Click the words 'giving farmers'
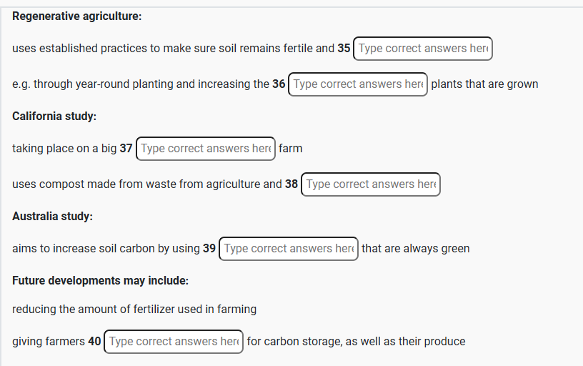583x366 pixels. pyautogui.click(x=49, y=342)
